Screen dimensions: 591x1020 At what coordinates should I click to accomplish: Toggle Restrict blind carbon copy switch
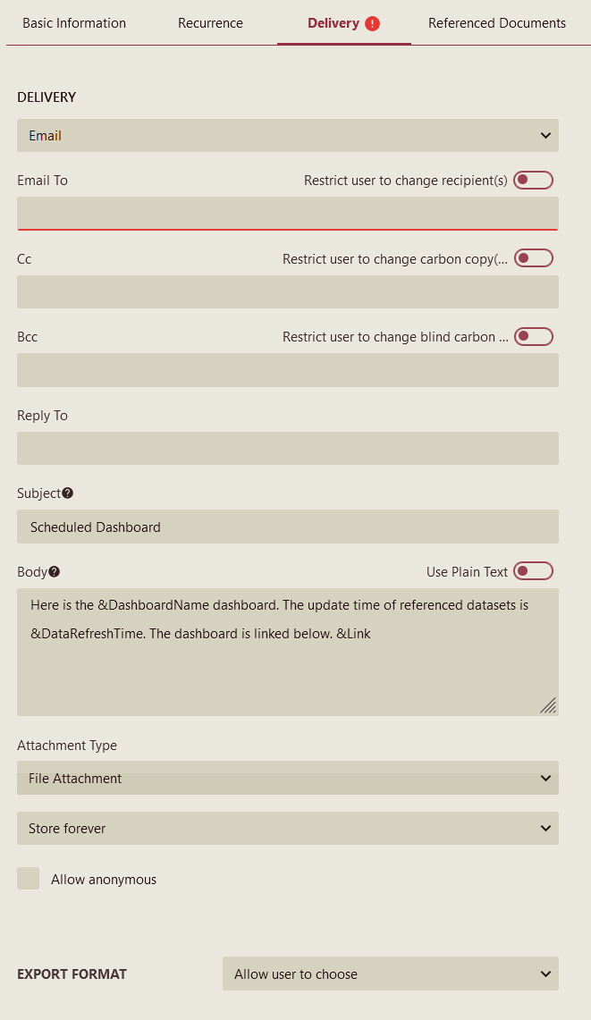[x=533, y=337]
